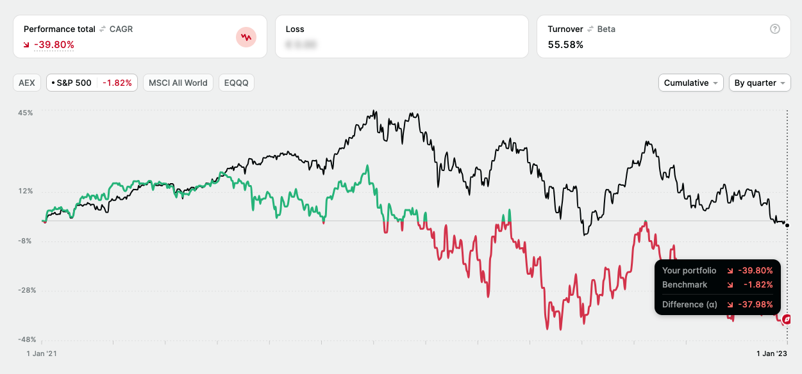Image resolution: width=802 pixels, height=374 pixels.
Task: Click the red portfolio marker on chart
Action: (787, 318)
